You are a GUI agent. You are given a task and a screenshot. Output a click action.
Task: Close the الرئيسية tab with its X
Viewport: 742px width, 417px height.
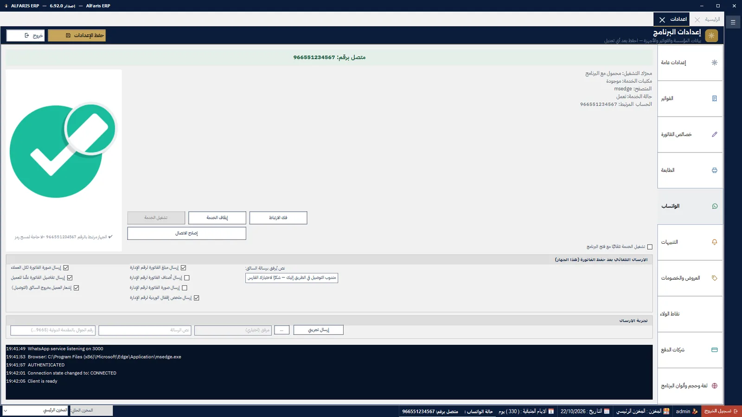[x=697, y=19]
